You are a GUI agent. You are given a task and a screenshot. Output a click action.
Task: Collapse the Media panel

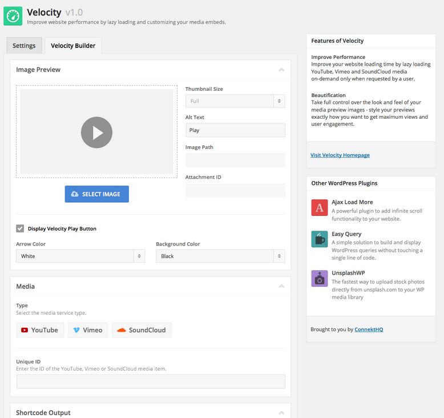[x=281, y=286]
